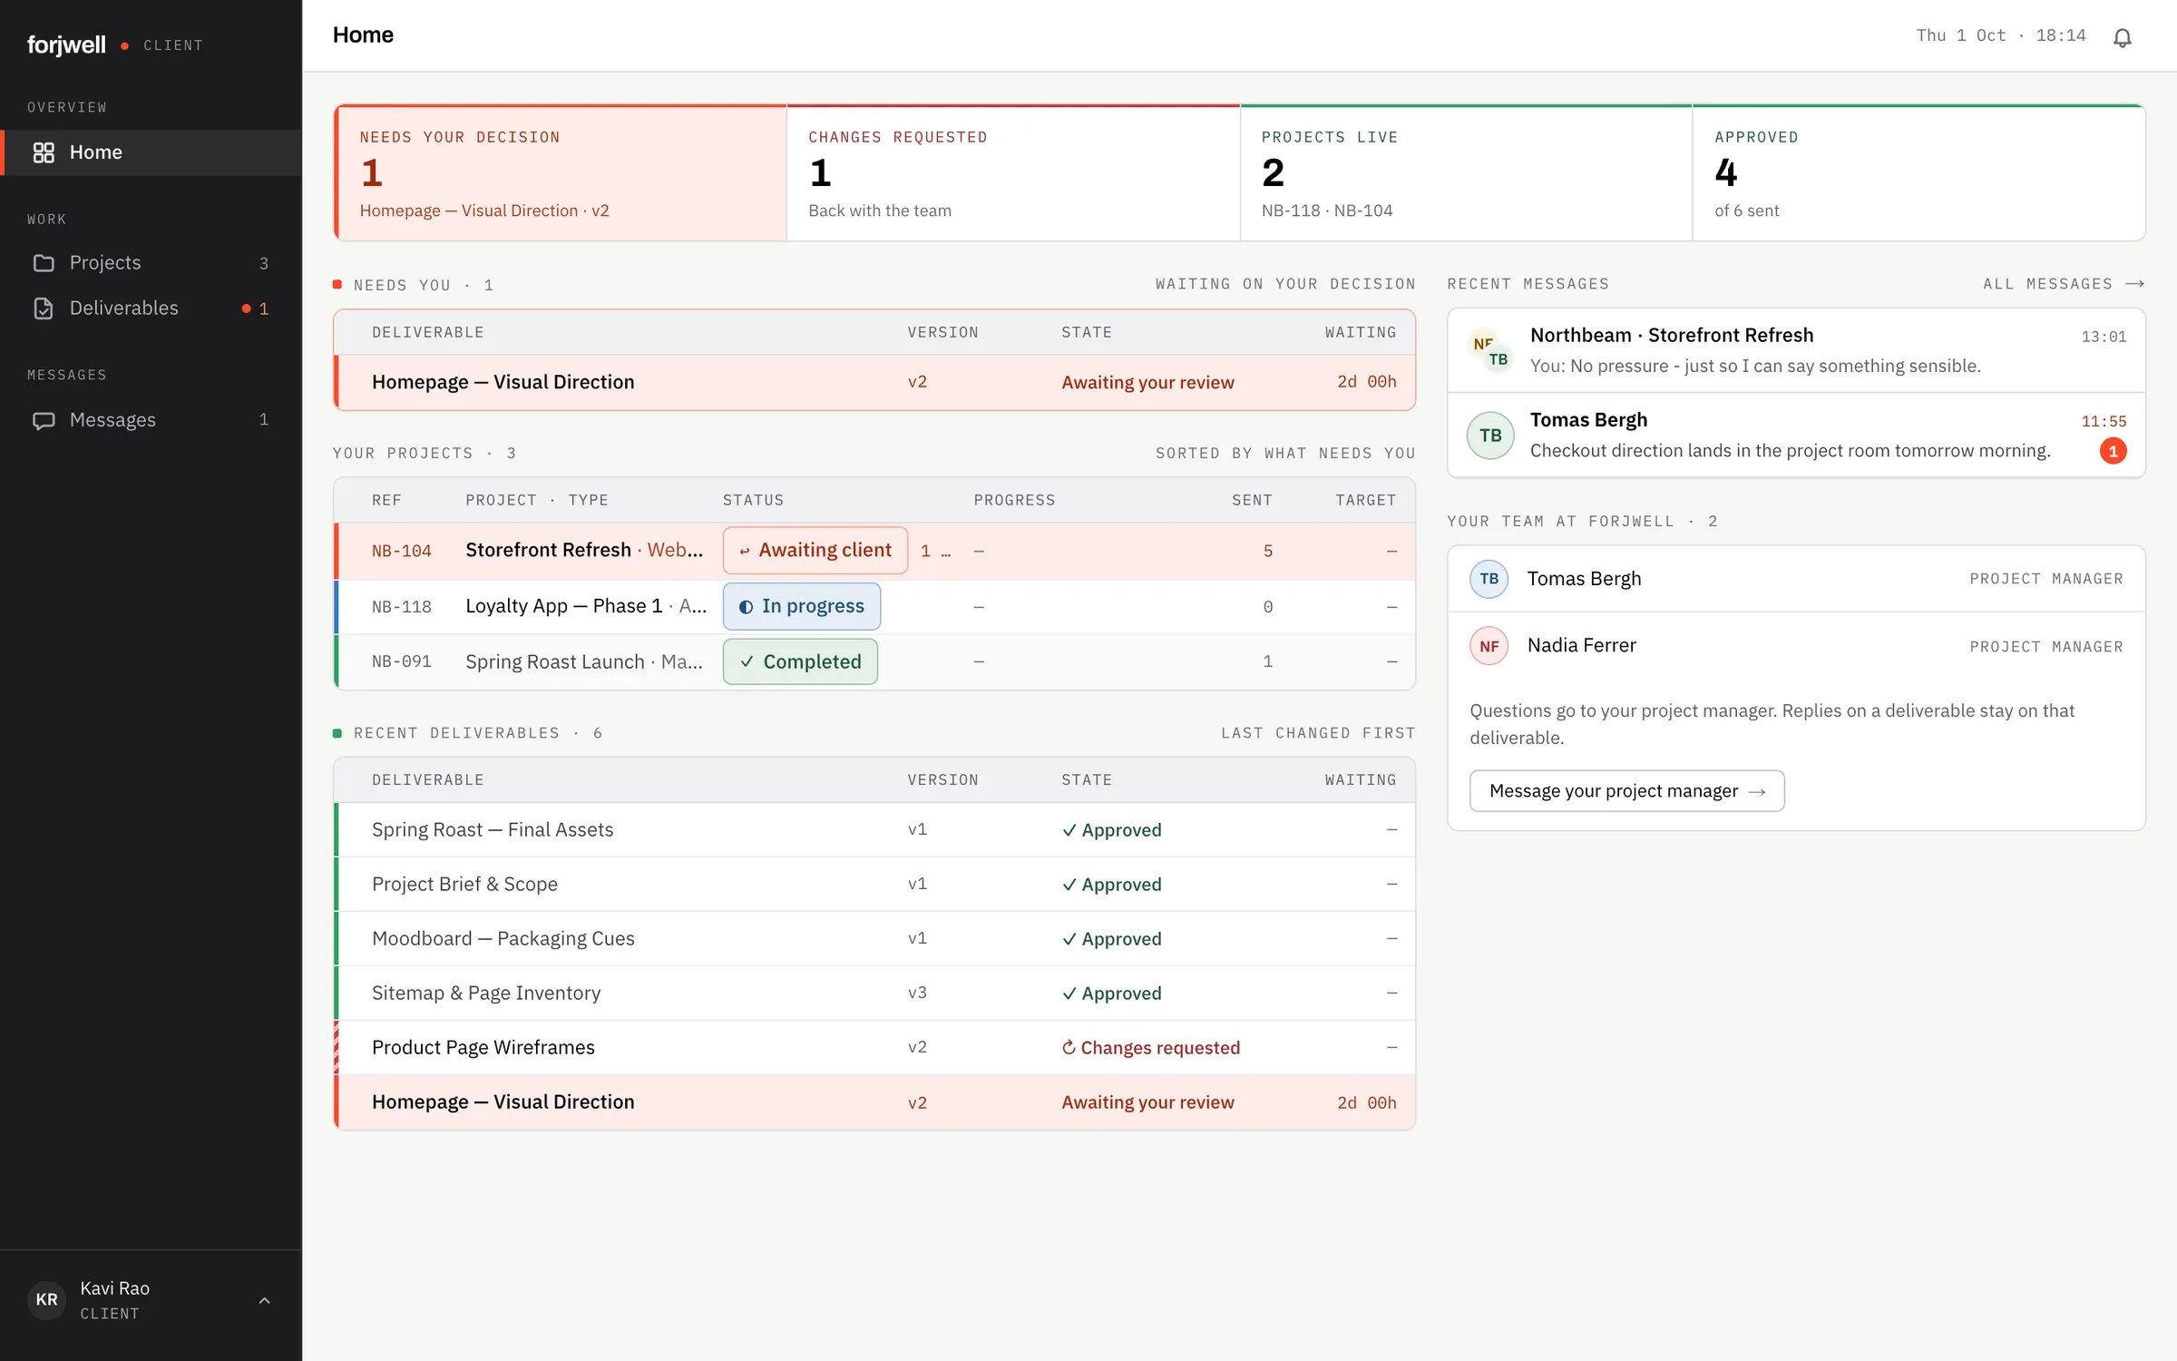Go to Deliverables in the sidebar
This screenshot has width=2177, height=1361.
(151, 308)
